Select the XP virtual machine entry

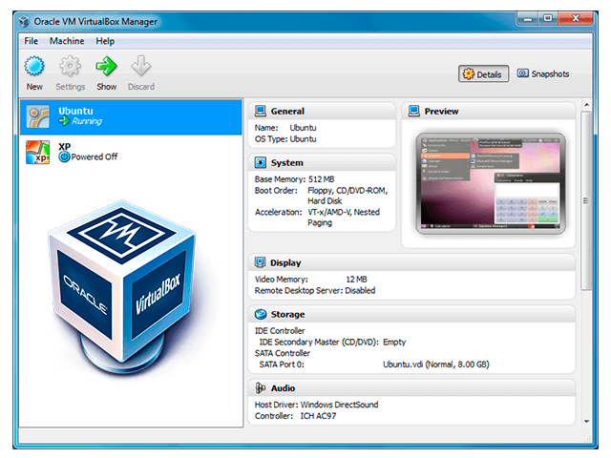tap(131, 153)
